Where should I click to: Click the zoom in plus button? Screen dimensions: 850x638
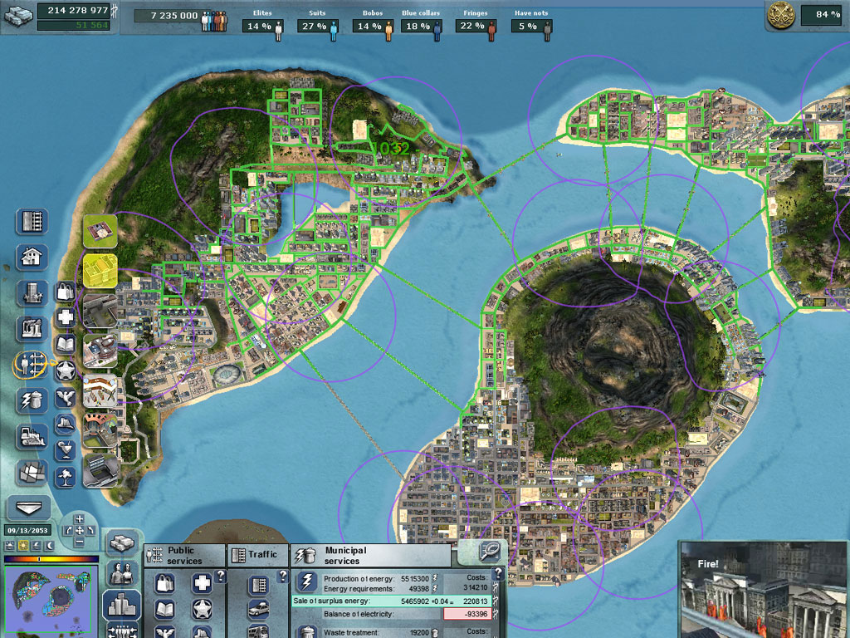pyautogui.click(x=81, y=519)
